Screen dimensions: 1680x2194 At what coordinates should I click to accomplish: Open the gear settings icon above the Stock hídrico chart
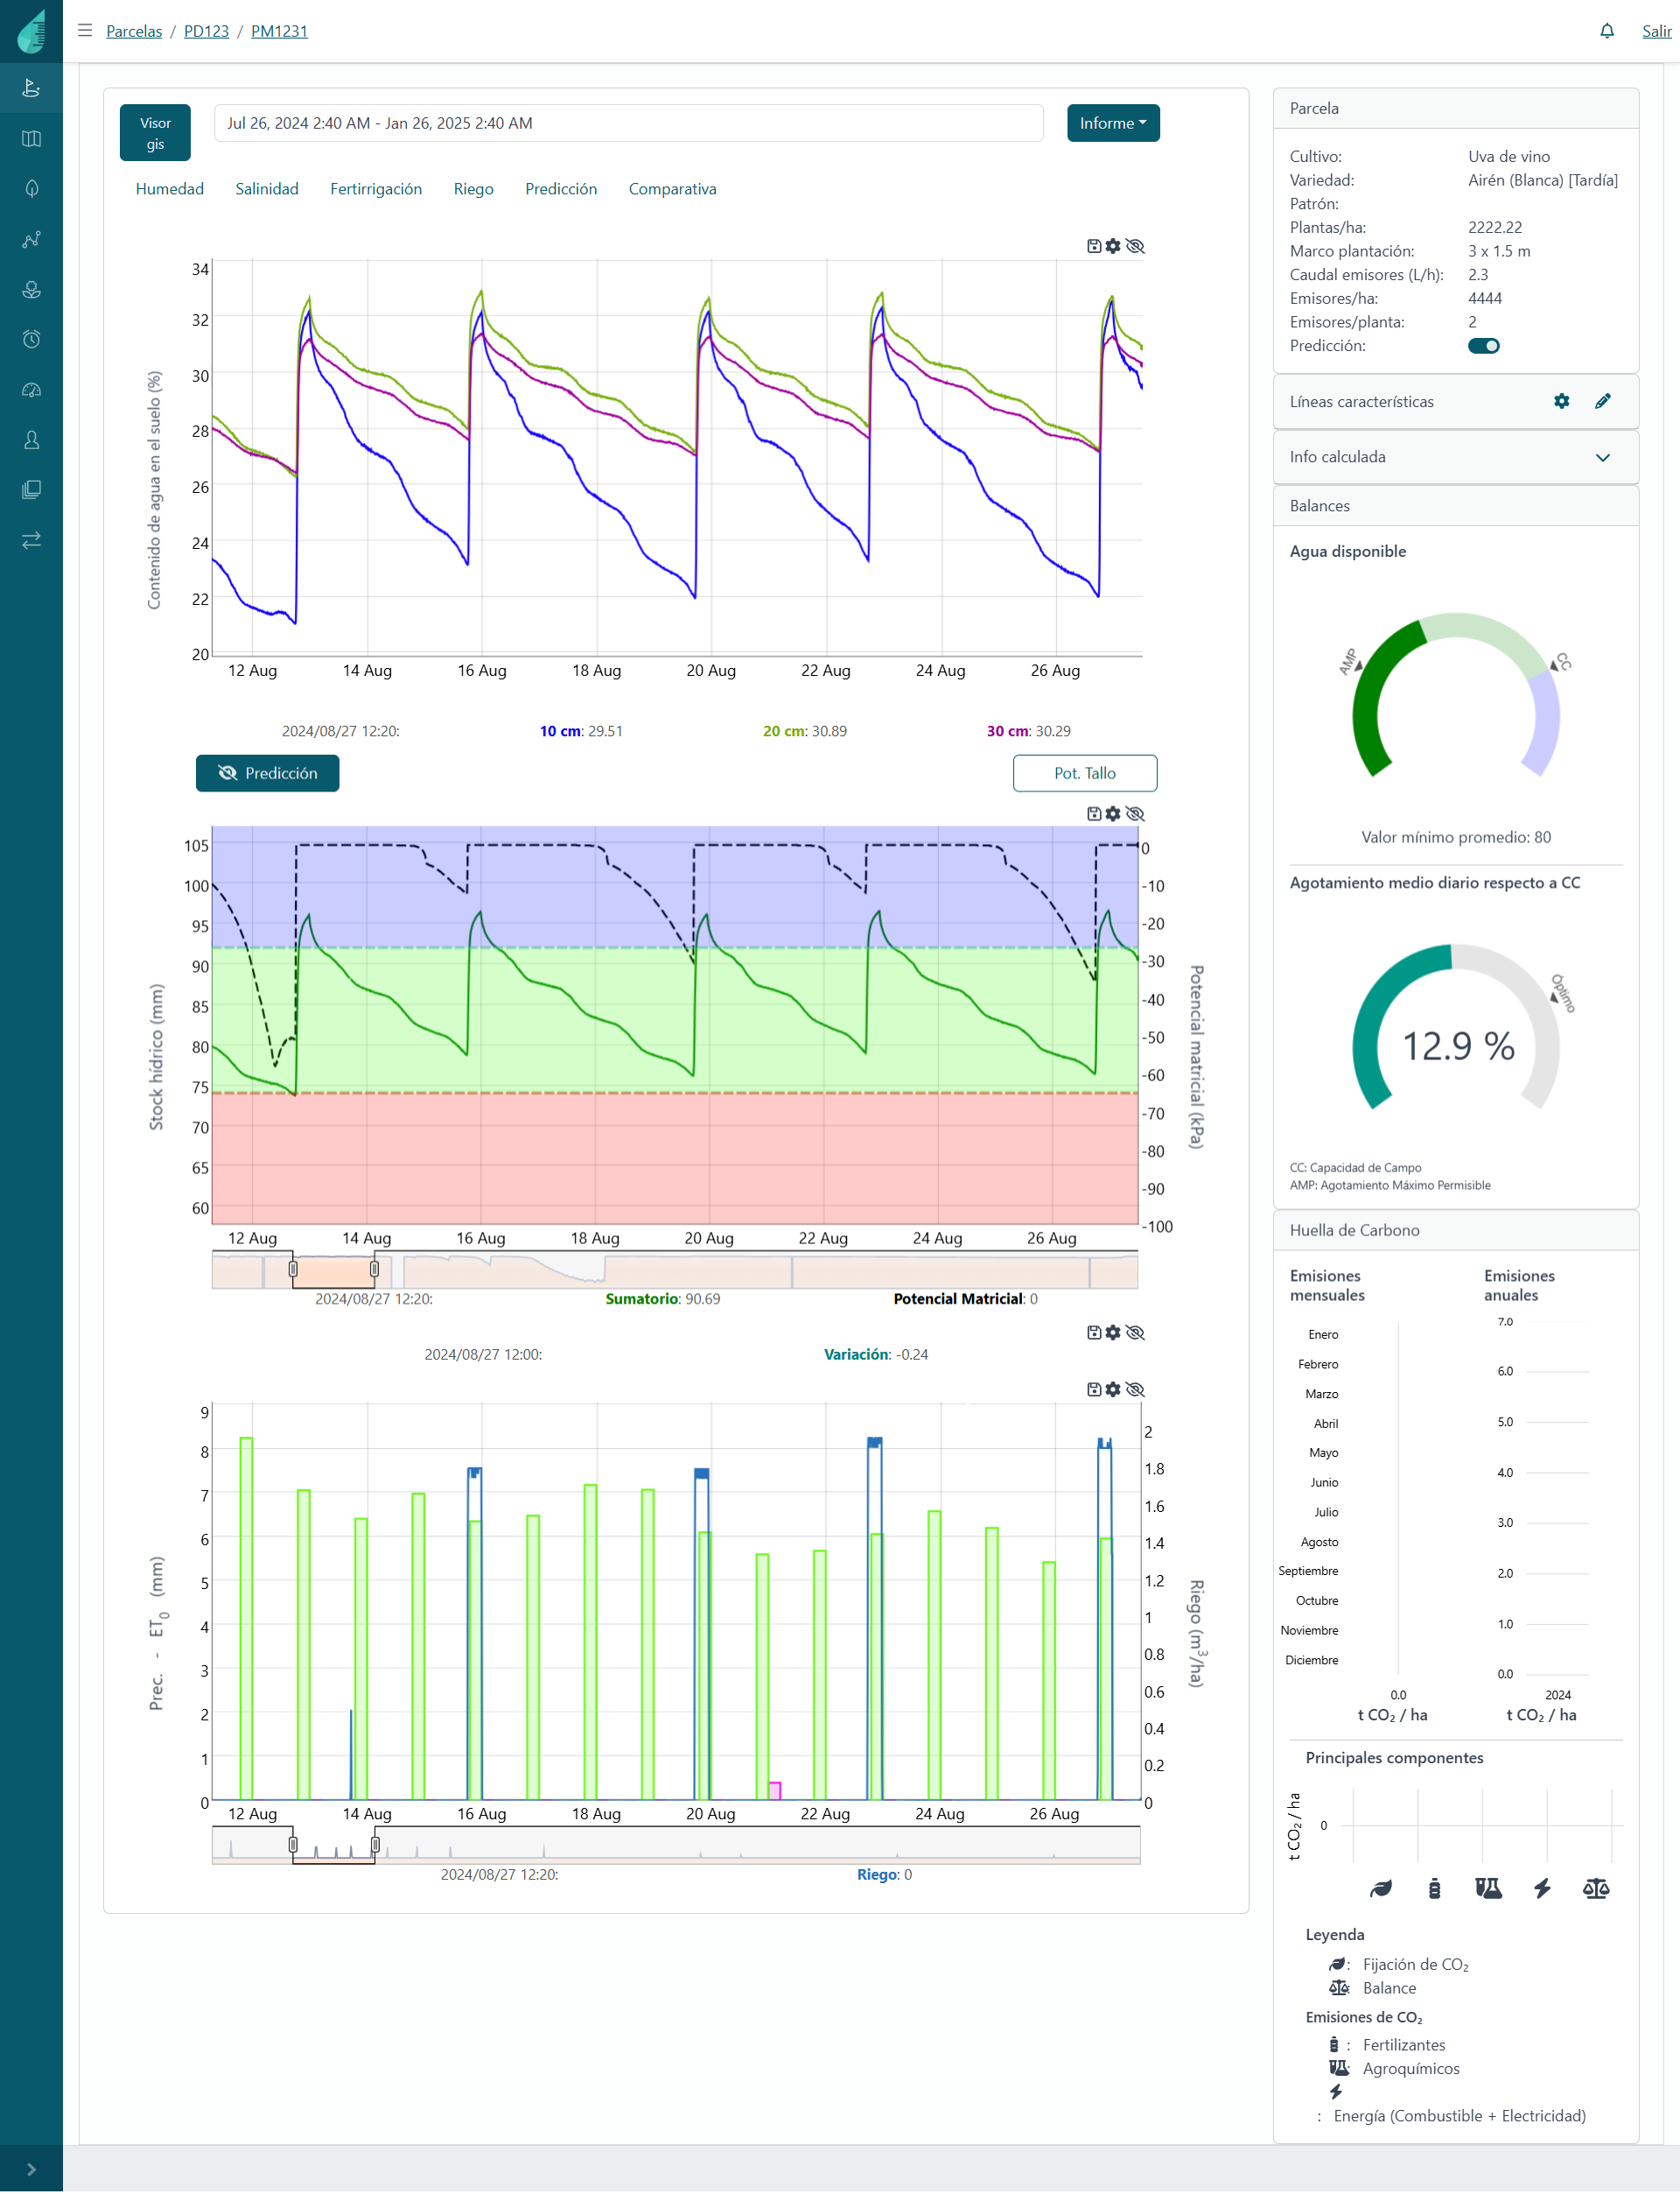coord(1113,813)
